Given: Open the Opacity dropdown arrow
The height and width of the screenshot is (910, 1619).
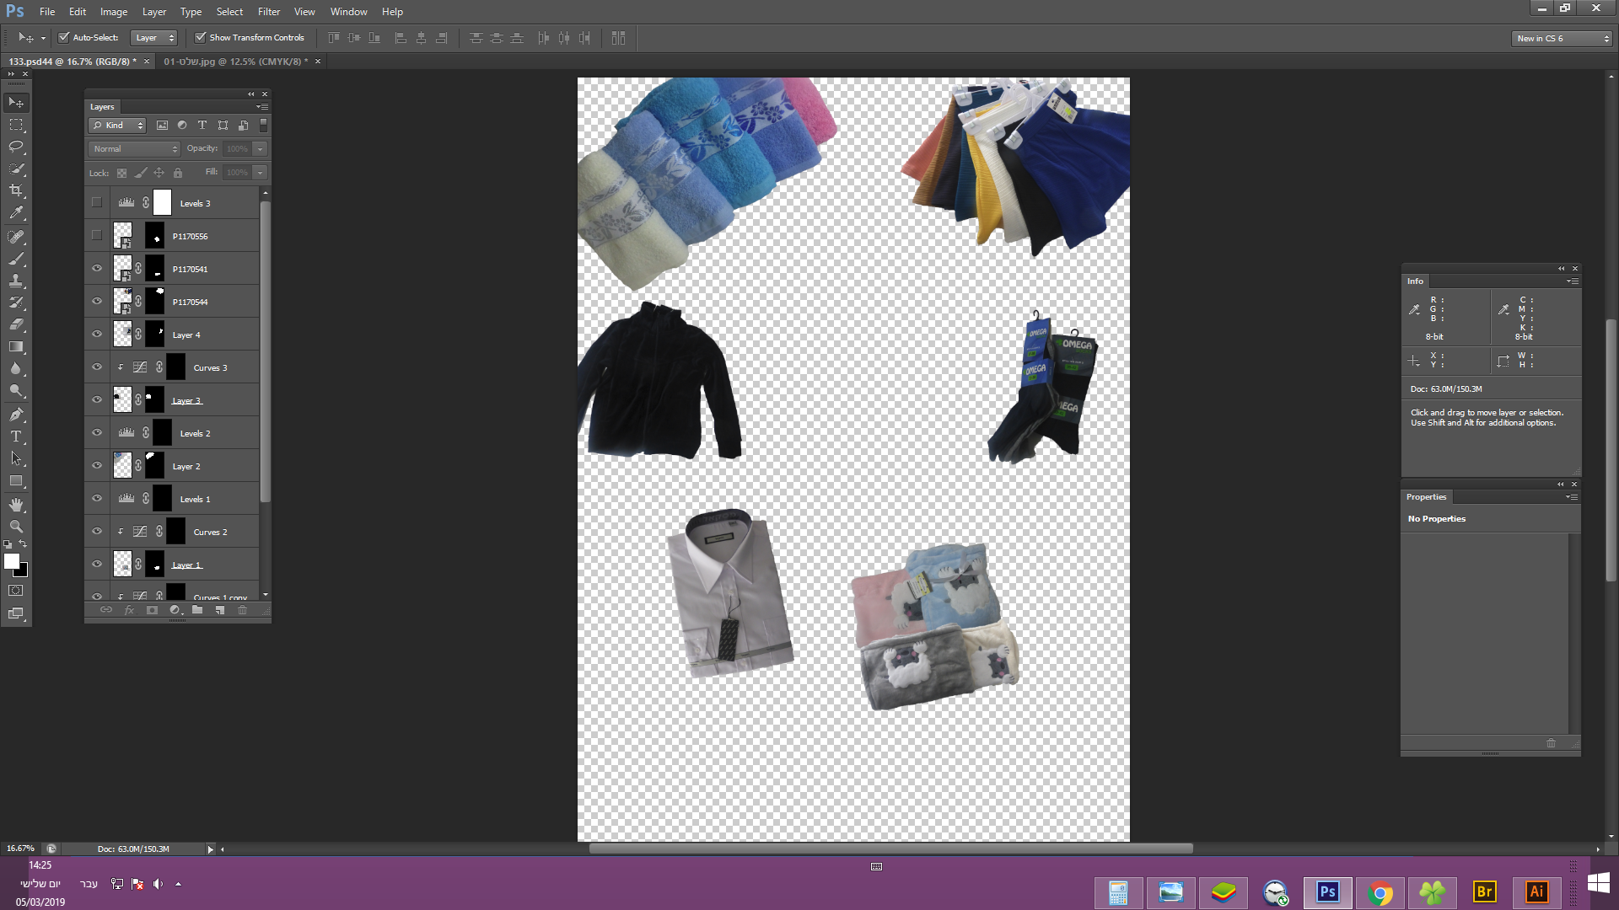Looking at the screenshot, I should tap(261, 148).
